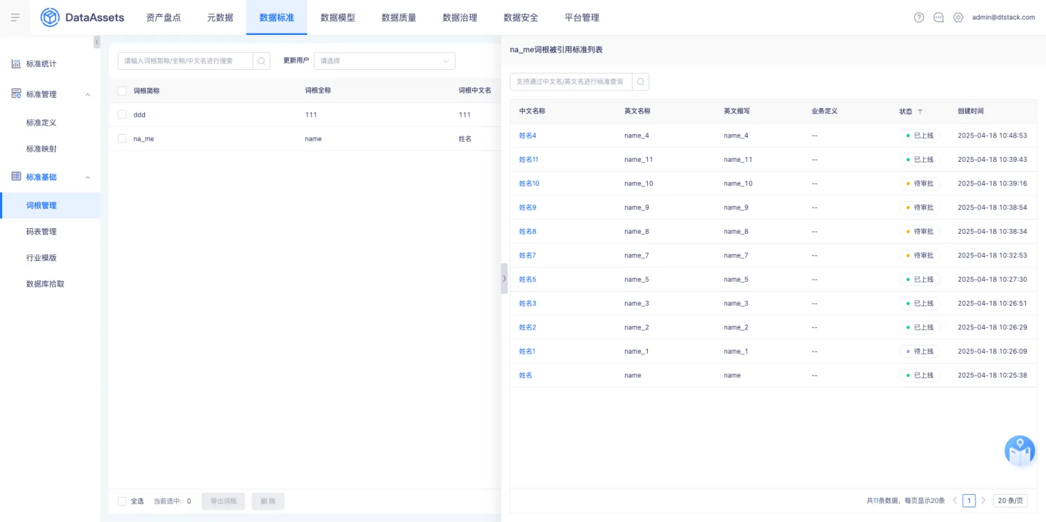The width and height of the screenshot is (1046, 522).
Task: Check the ddd row checkbox
Action: (x=122, y=114)
